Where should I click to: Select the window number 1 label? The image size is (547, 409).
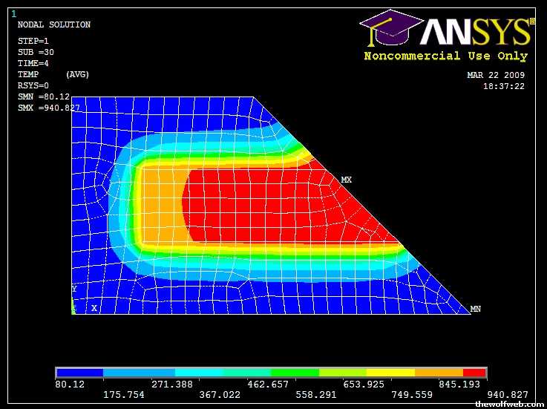pos(13,13)
